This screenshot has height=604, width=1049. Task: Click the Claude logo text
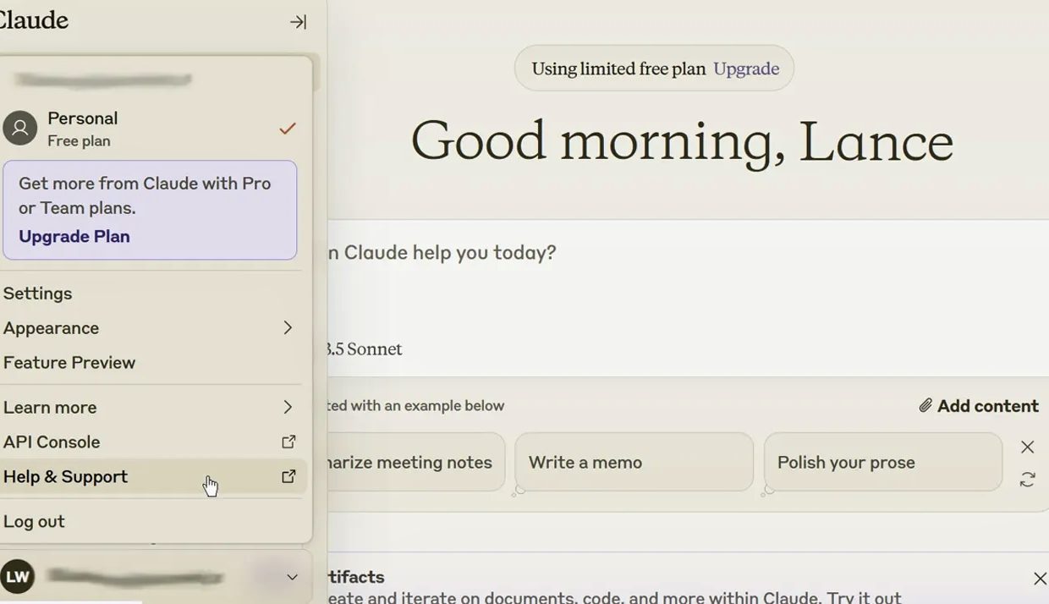point(32,20)
